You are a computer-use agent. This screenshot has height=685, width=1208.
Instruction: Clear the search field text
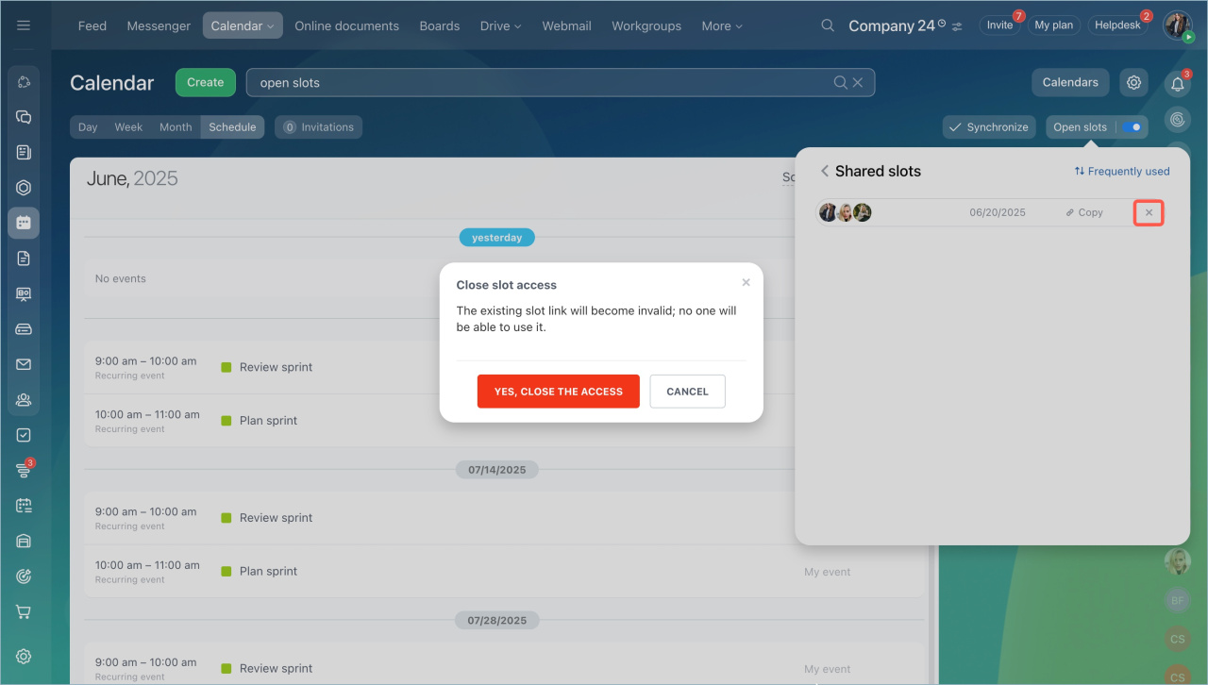(858, 83)
